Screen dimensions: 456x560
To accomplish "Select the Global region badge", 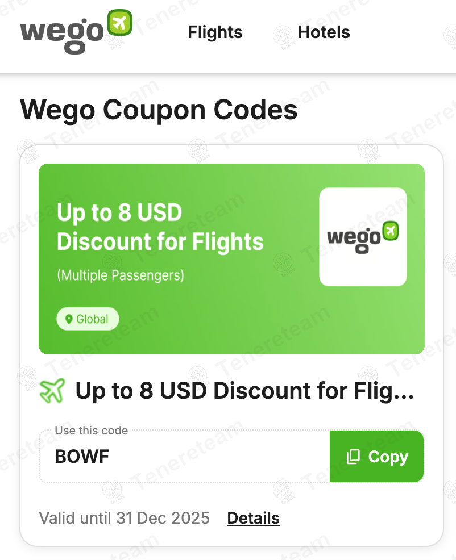I will [88, 319].
